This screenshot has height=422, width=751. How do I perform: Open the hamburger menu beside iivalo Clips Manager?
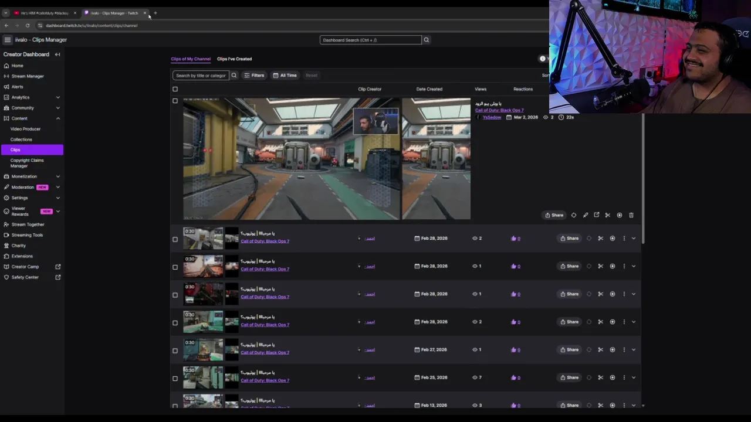coord(8,40)
